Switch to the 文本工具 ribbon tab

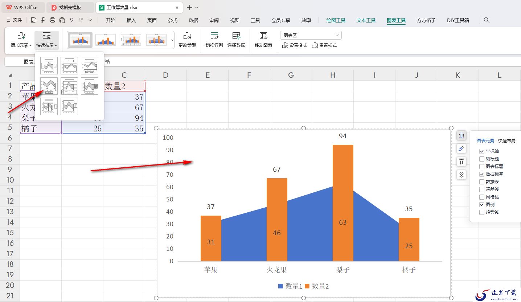pos(366,20)
